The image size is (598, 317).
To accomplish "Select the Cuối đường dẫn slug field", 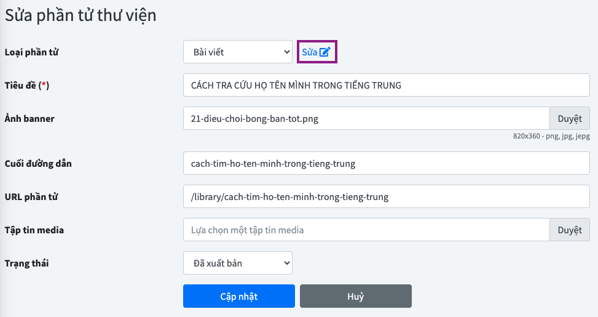I will click(x=387, y=164).
